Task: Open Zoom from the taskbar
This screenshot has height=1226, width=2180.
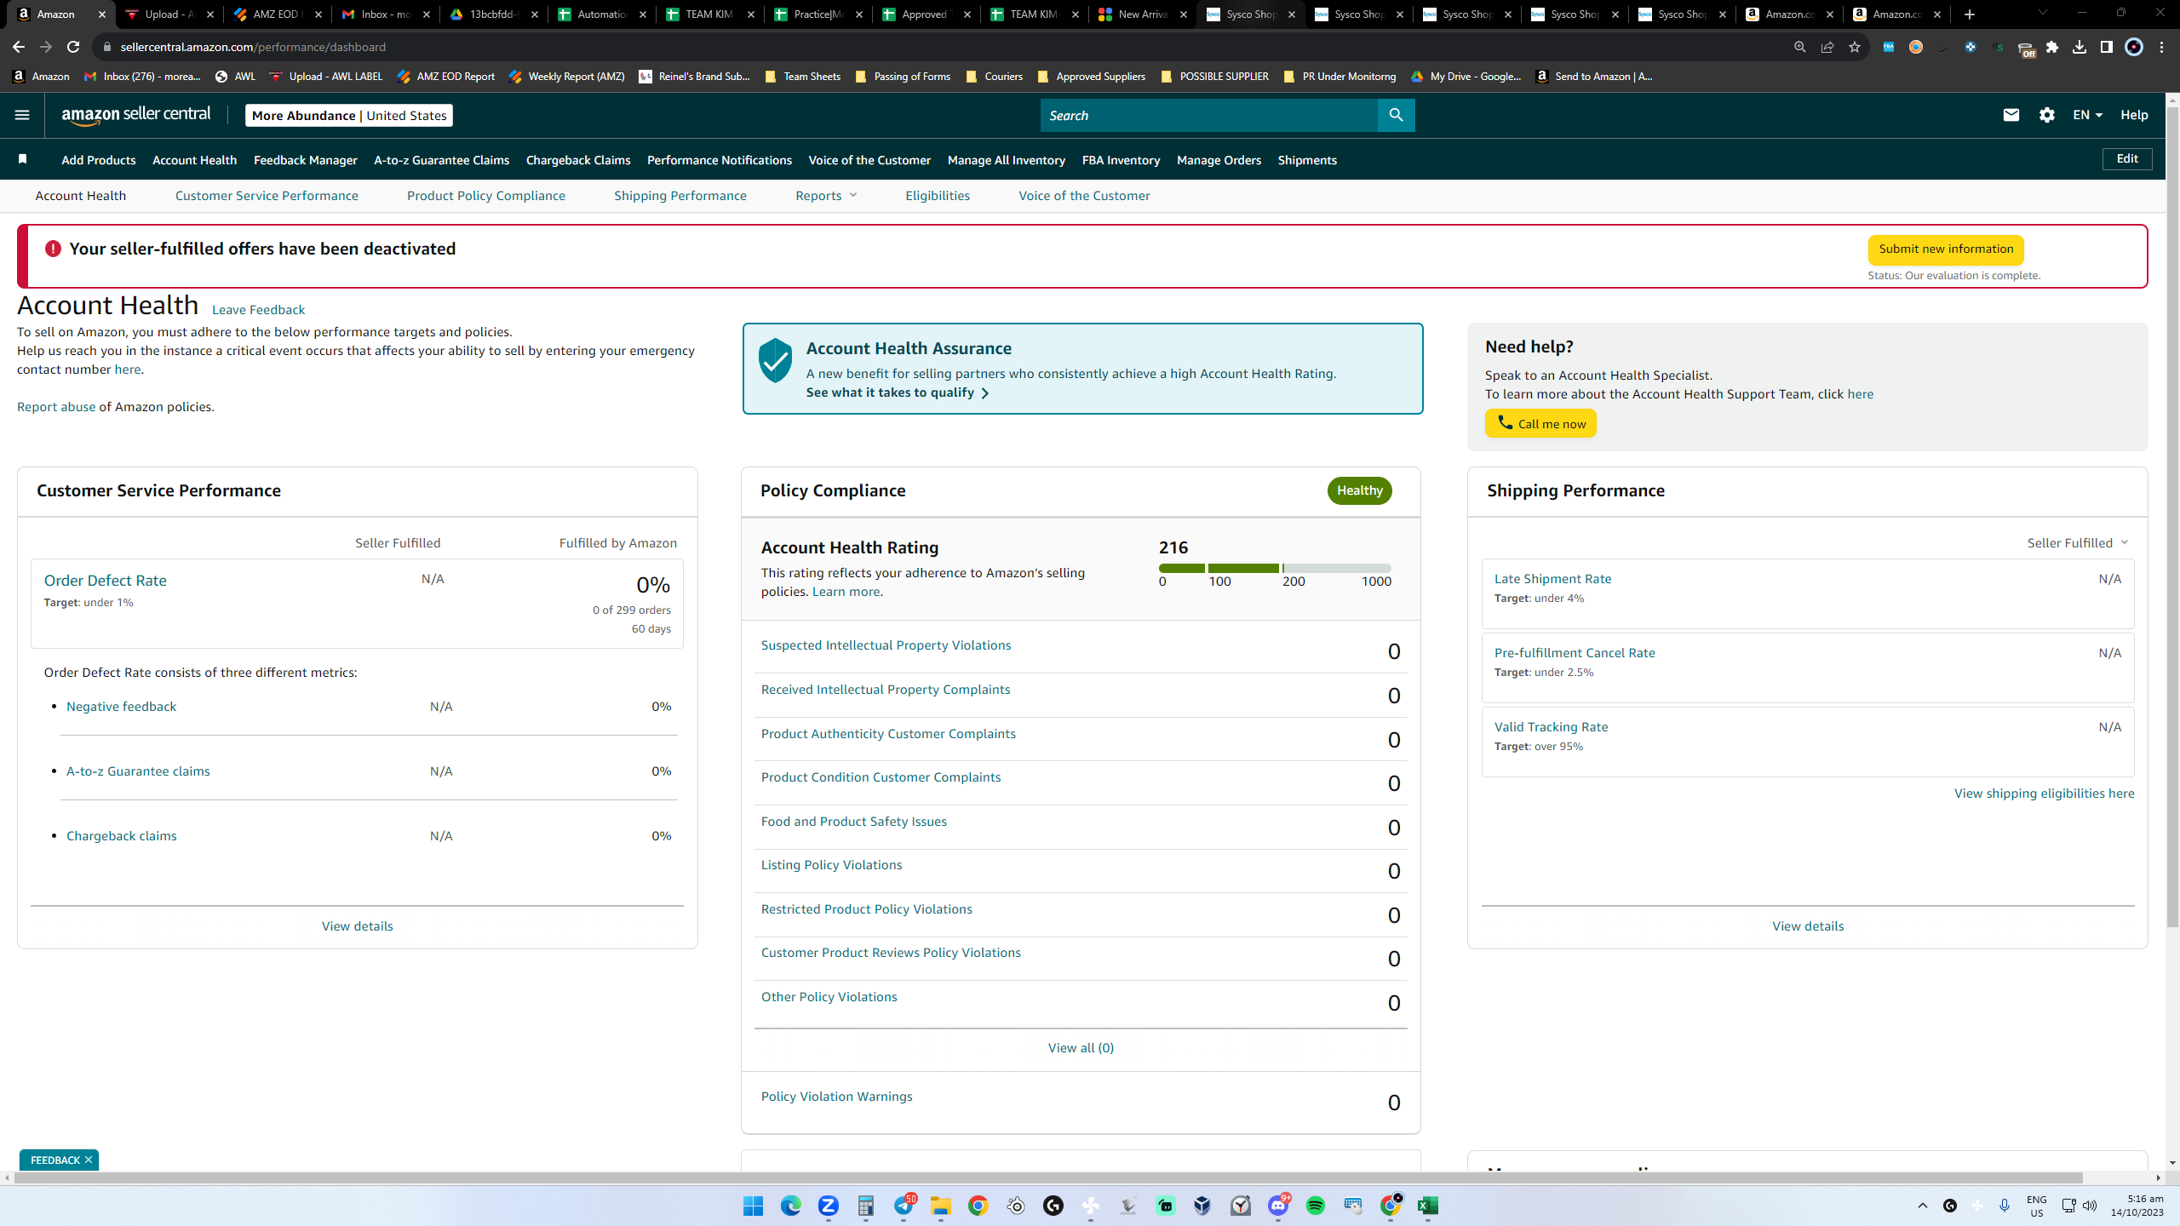Action: [x=829, y=1206]
